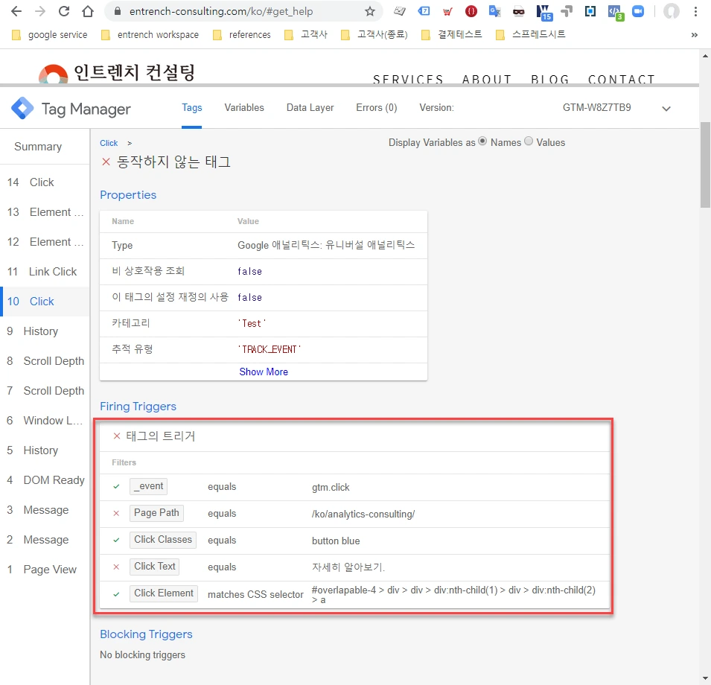Select event 7 Scroll Depth
Screen dimensions: 711x685
click(x=45, y=391)
